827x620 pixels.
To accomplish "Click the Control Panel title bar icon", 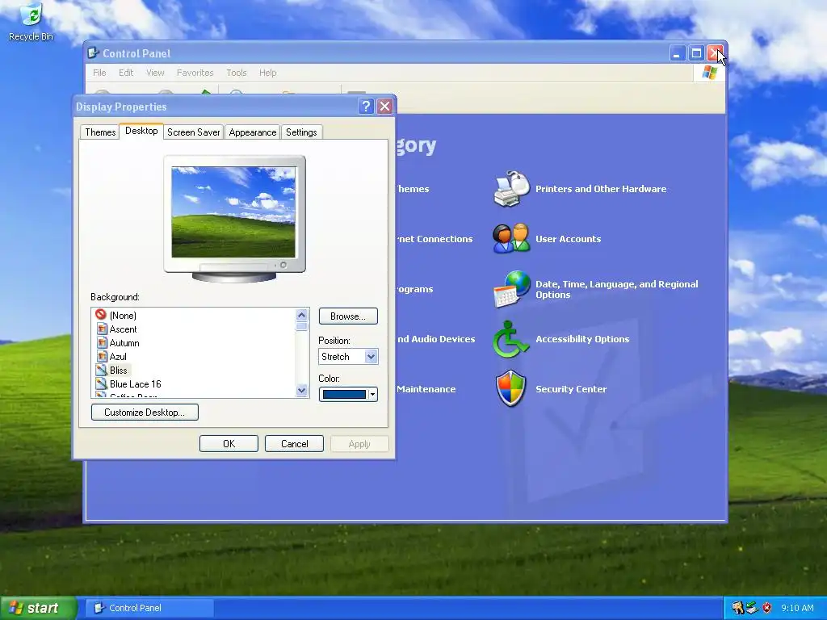I will click(93, 52).
